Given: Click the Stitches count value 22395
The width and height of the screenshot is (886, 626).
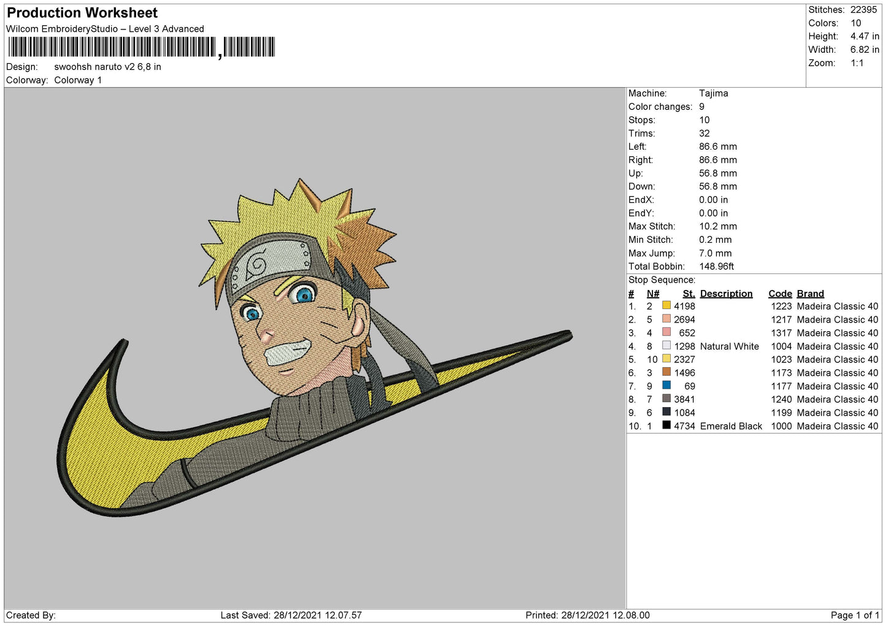Looking at the screenshot, I should pos(863,10).
